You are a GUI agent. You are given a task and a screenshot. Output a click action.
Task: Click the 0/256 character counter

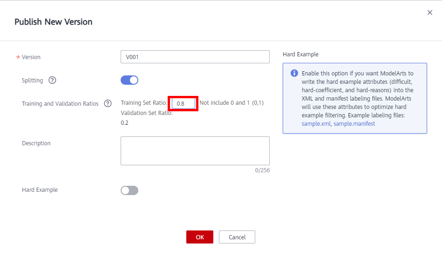tap(262, 170)
